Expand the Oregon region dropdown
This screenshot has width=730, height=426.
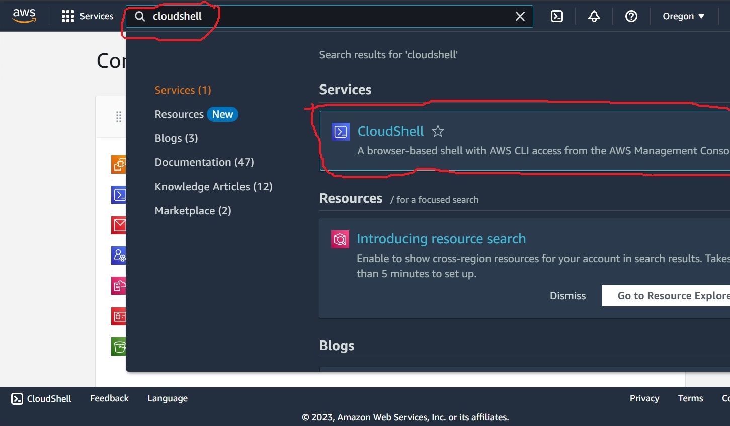(x=683, y=16)
